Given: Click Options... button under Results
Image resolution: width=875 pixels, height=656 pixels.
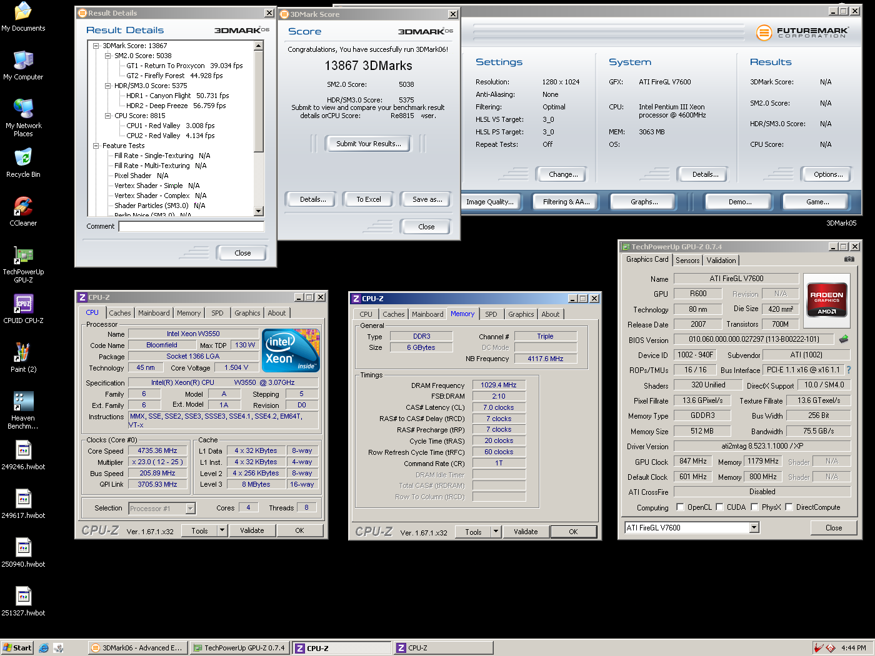Looking at the screenshot, I should (828, 174).
